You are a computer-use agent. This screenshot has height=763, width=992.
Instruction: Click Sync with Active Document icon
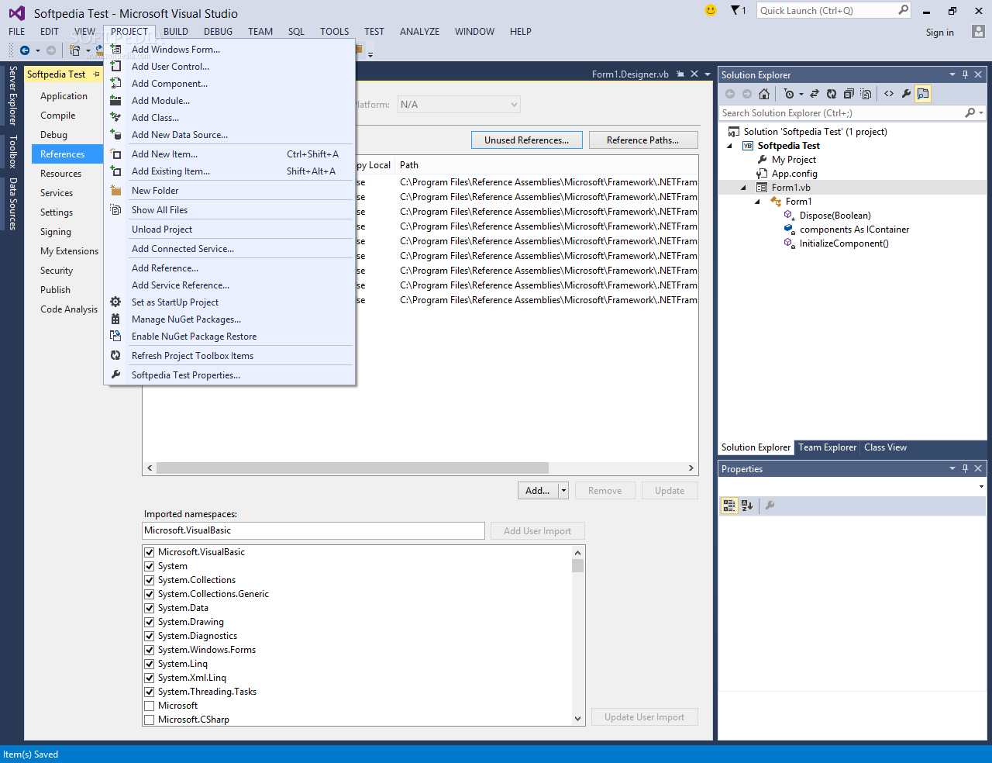point(815,94)
